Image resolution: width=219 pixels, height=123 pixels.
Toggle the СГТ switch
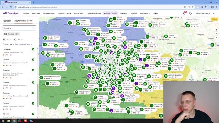pyautogui.click(x=4, y=40)
